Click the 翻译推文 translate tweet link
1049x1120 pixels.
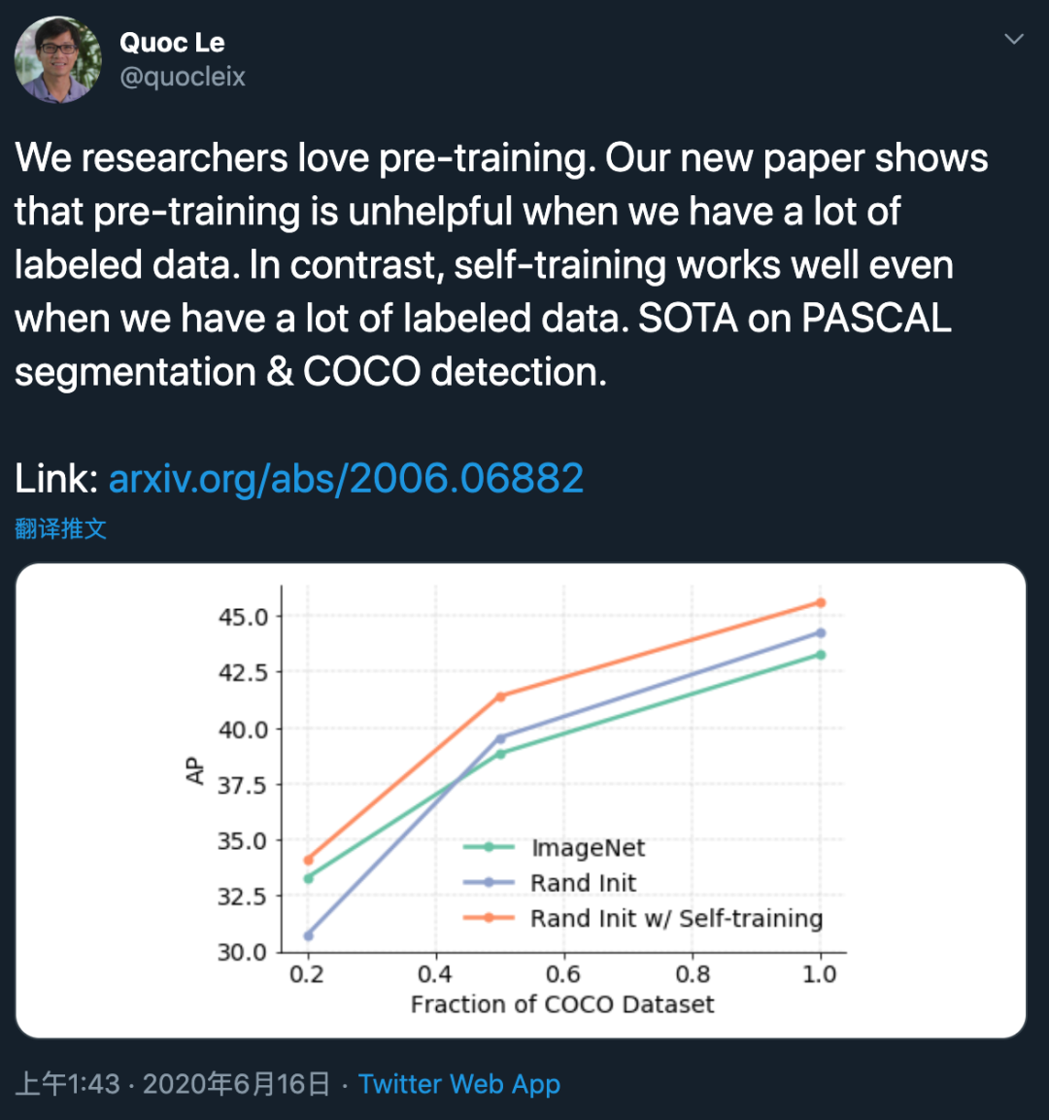(60, 528)
